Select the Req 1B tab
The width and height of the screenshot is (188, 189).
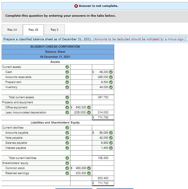pyautogui.click(x=33, y=30)
